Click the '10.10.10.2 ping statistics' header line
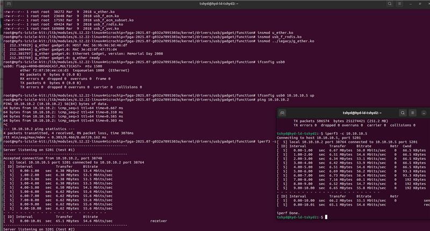 pos(39,129)
